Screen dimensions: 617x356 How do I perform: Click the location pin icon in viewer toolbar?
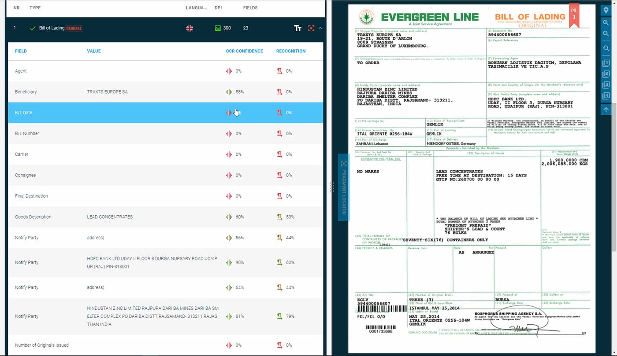(x=606, y=10)
